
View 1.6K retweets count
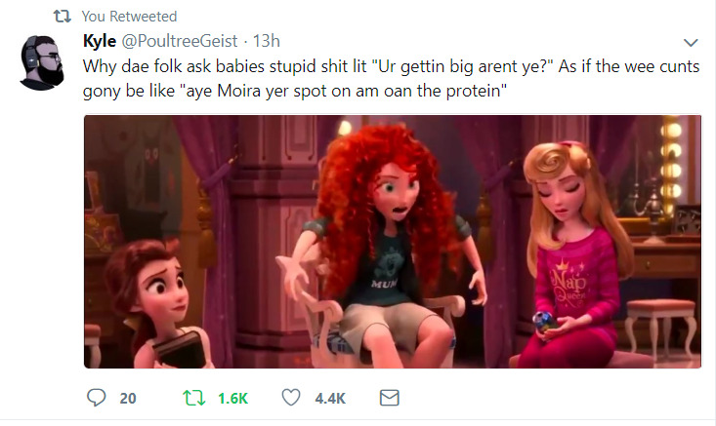tap(232, 398)
